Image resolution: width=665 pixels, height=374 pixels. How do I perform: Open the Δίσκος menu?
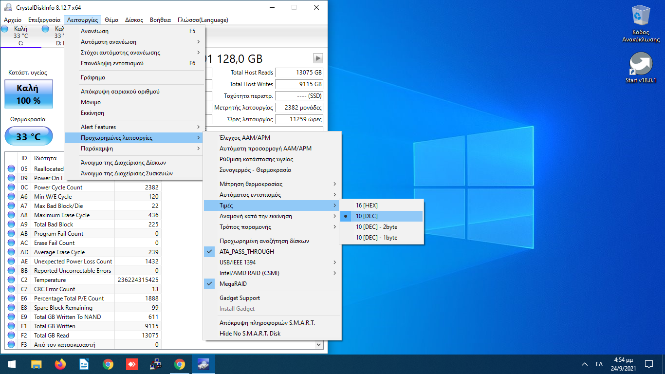134,20
